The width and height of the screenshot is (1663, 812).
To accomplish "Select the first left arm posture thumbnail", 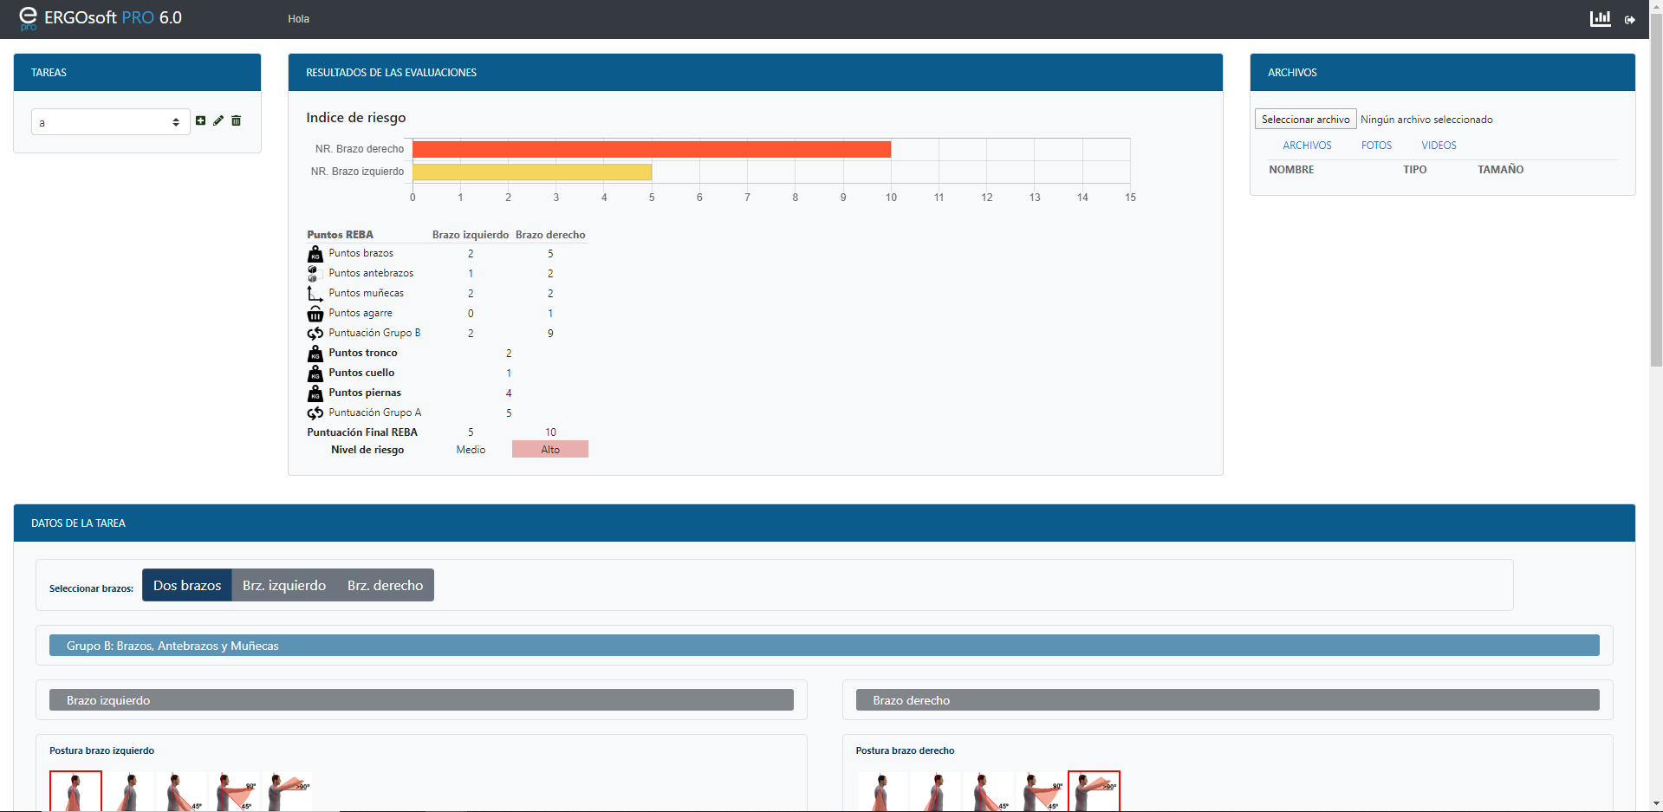I will [x=75, y=791].
